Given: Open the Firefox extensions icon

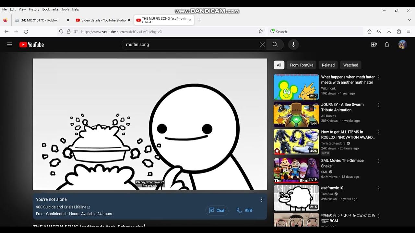Looking at the screenshot, I should point(399,32).
